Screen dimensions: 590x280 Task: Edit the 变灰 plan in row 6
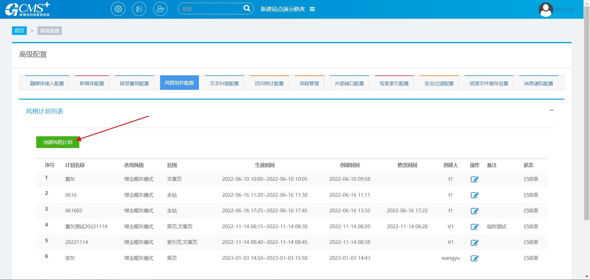pos(474,258)
